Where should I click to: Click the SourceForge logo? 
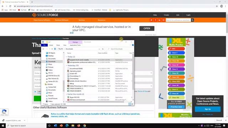click(x=45, y=15)
